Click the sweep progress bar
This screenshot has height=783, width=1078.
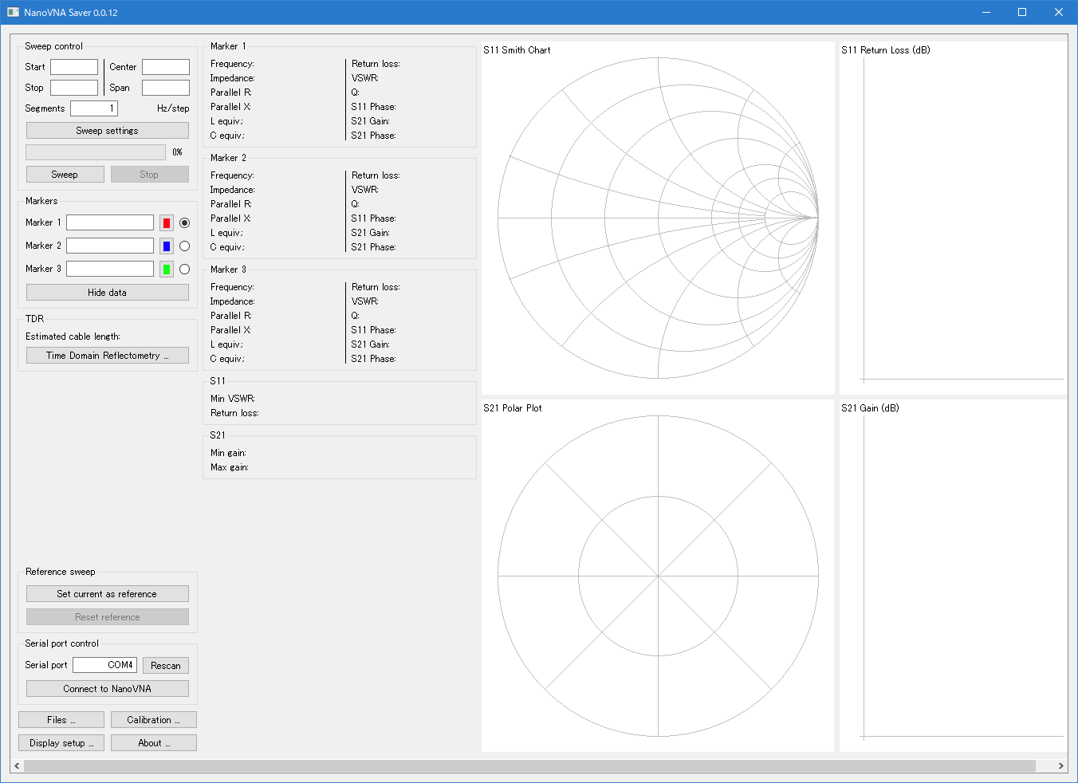click(96, 151)
